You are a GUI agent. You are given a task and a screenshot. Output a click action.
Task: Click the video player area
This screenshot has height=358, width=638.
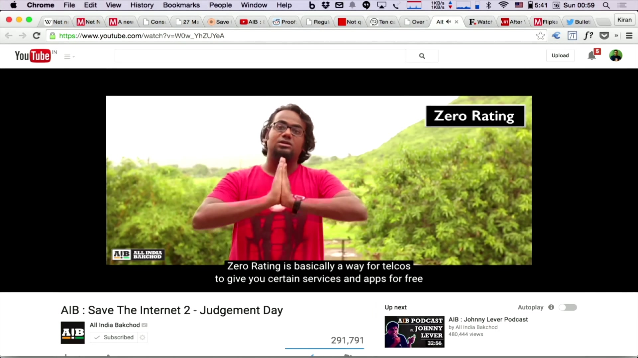pos(319,180)
